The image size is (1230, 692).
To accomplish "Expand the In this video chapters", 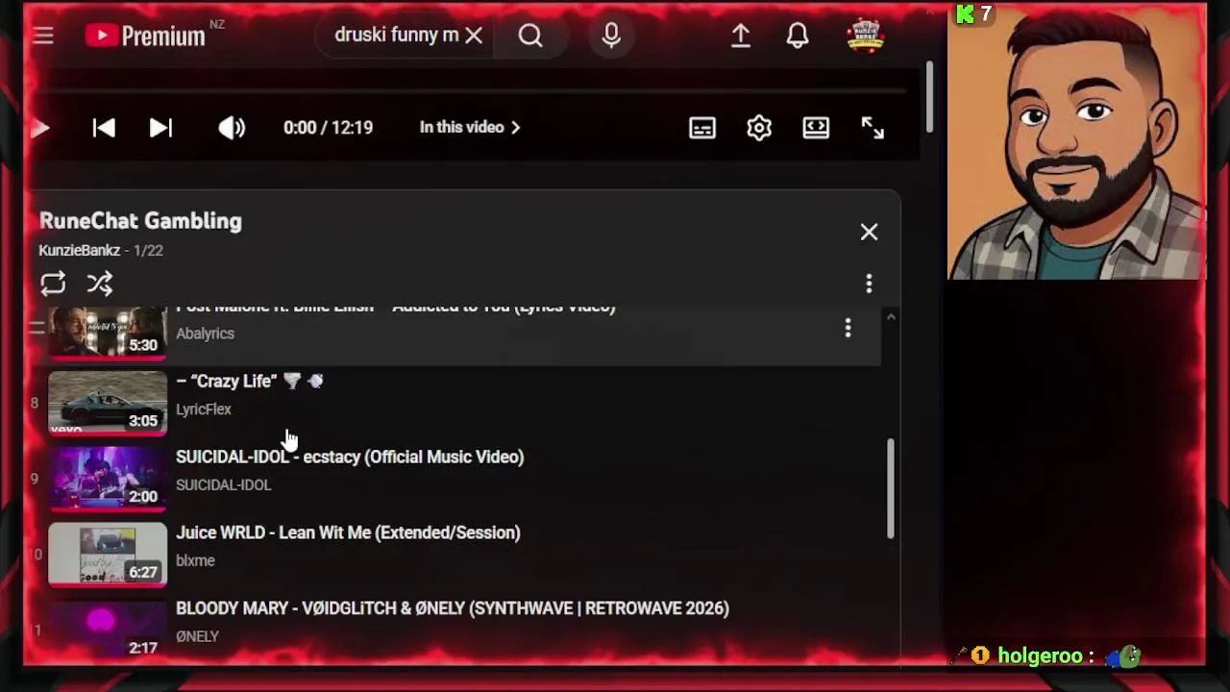I will pyautogui.click(x=470, y=127).
